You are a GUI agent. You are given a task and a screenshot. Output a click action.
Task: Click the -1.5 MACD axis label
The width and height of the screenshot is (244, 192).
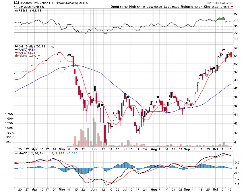236,184
